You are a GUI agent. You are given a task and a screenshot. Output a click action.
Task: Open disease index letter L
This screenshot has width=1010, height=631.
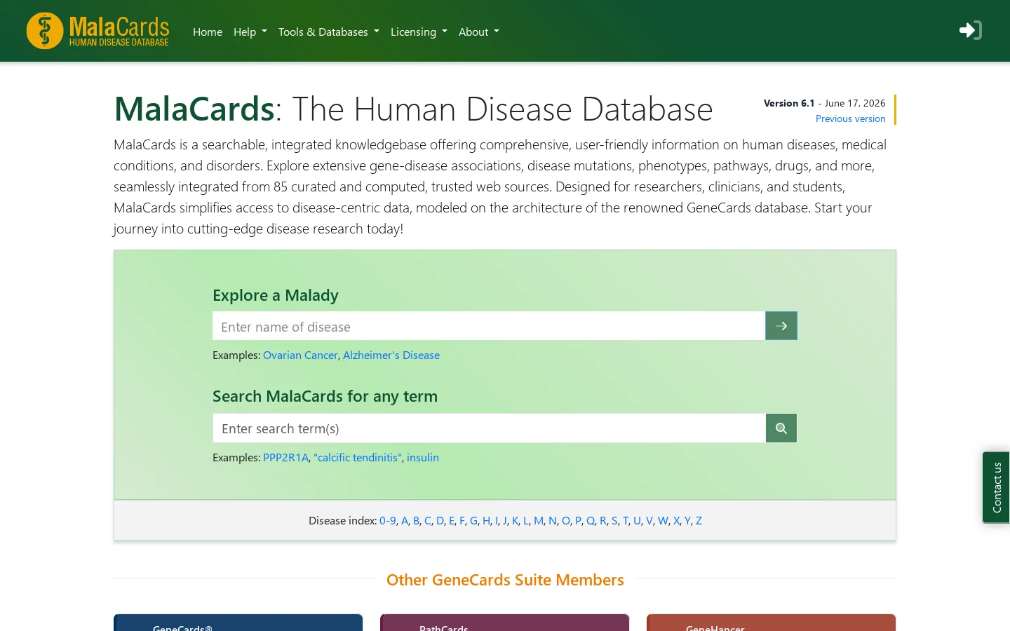pos(526,520)
